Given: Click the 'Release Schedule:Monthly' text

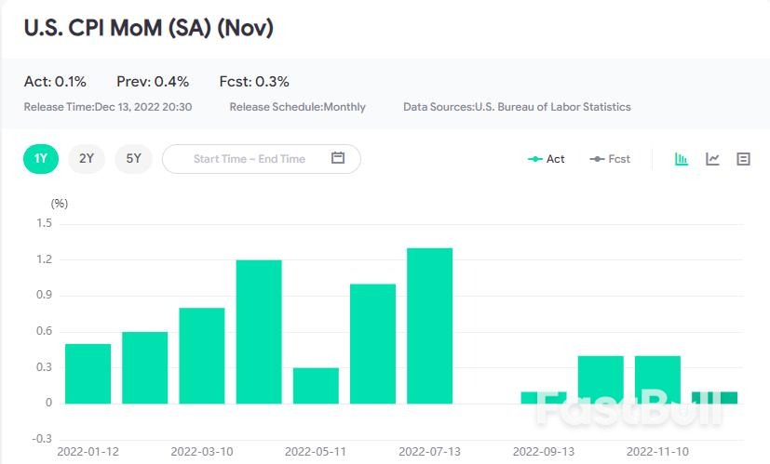Looking at the screenshot, I should tap(298, 107).
